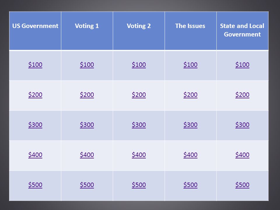Click $100 in The Issues column
Image resolution: width=280 pixels, height=210 pixels.
pos(190,65)
